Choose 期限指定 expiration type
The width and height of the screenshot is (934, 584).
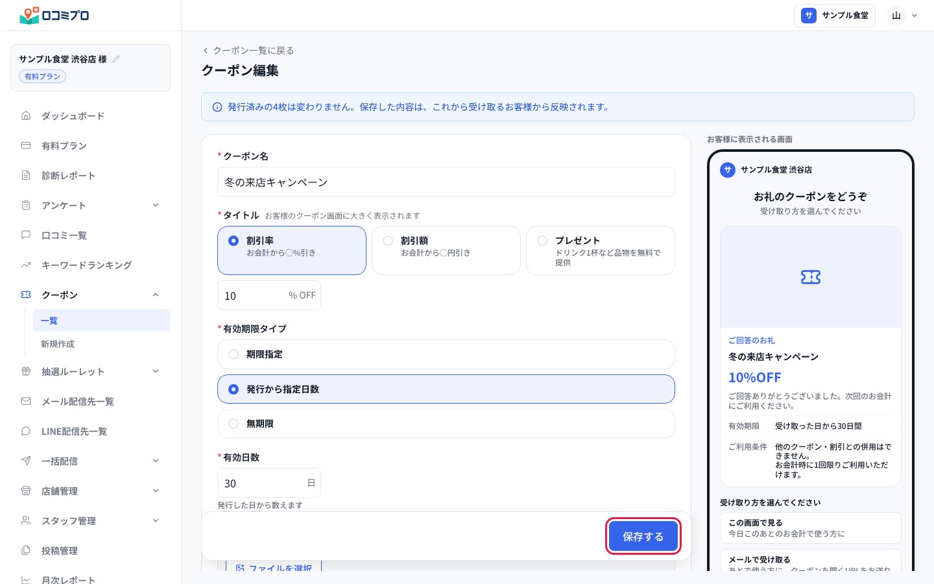click(446, 354)
